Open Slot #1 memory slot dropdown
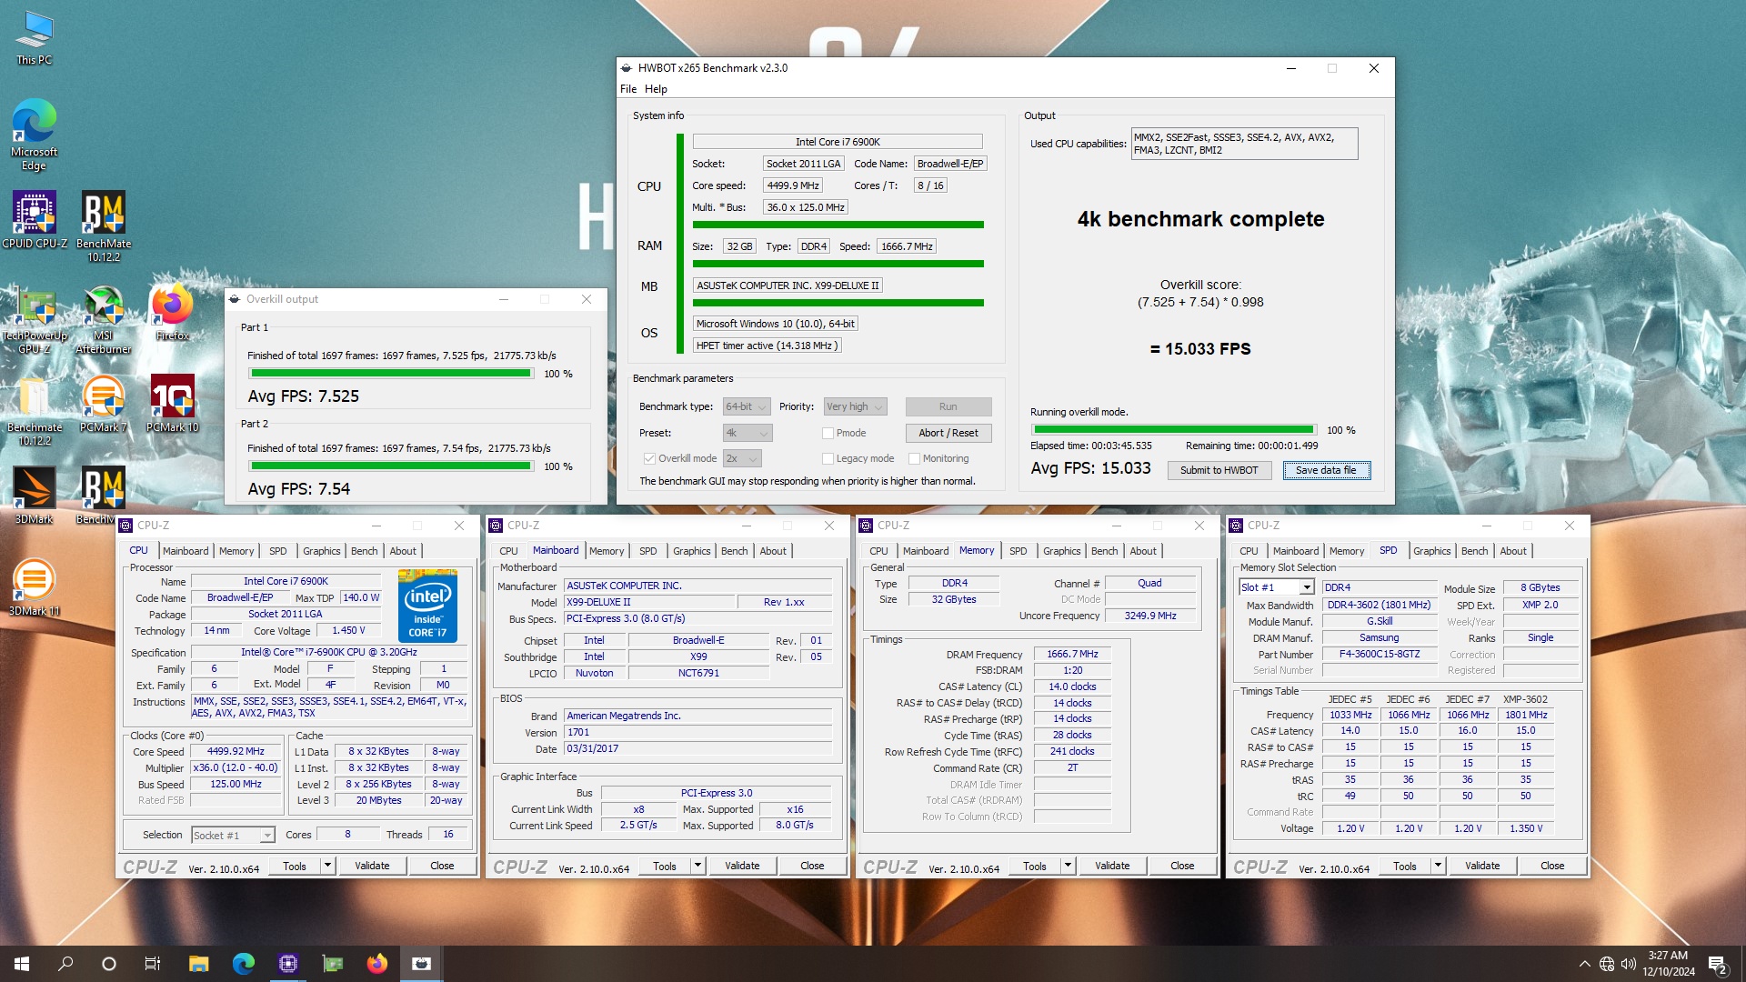 point(1277,587)
